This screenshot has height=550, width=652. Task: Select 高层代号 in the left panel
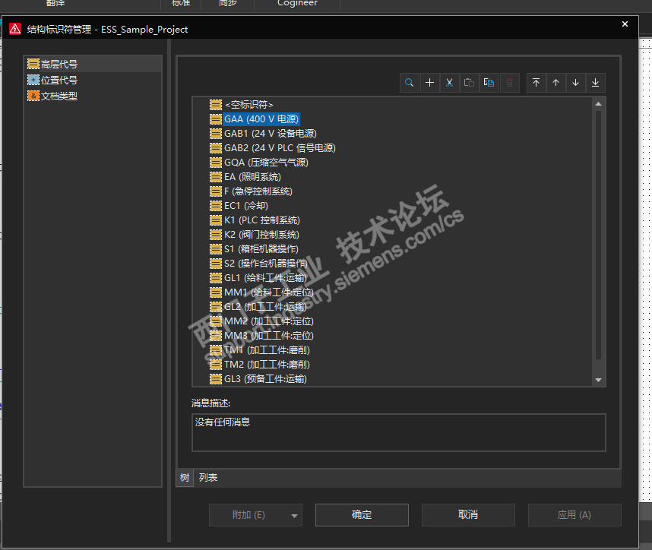[x=59, y=64]
